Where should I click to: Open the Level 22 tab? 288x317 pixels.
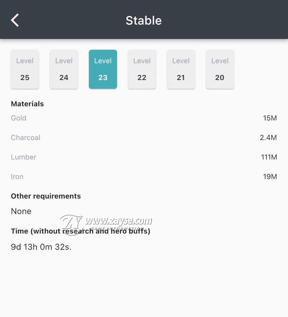(142, 69)
